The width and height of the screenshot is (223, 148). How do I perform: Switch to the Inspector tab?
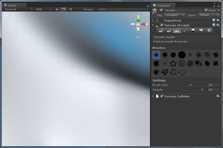[x=163, y=6]
